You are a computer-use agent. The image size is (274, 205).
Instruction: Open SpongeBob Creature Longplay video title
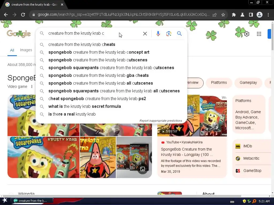[187, 152]
